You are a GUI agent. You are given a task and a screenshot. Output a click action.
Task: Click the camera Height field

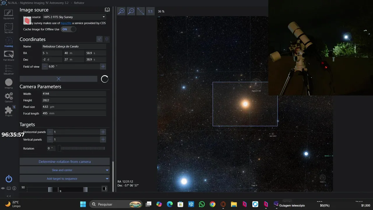[74, 100]
